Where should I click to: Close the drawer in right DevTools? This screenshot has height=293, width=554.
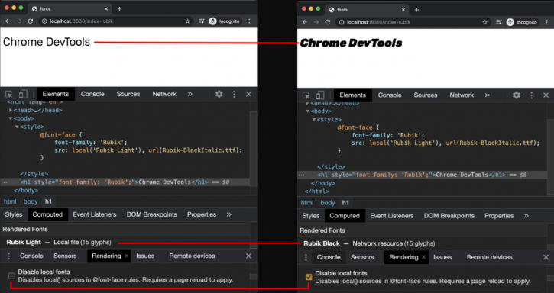546,257
